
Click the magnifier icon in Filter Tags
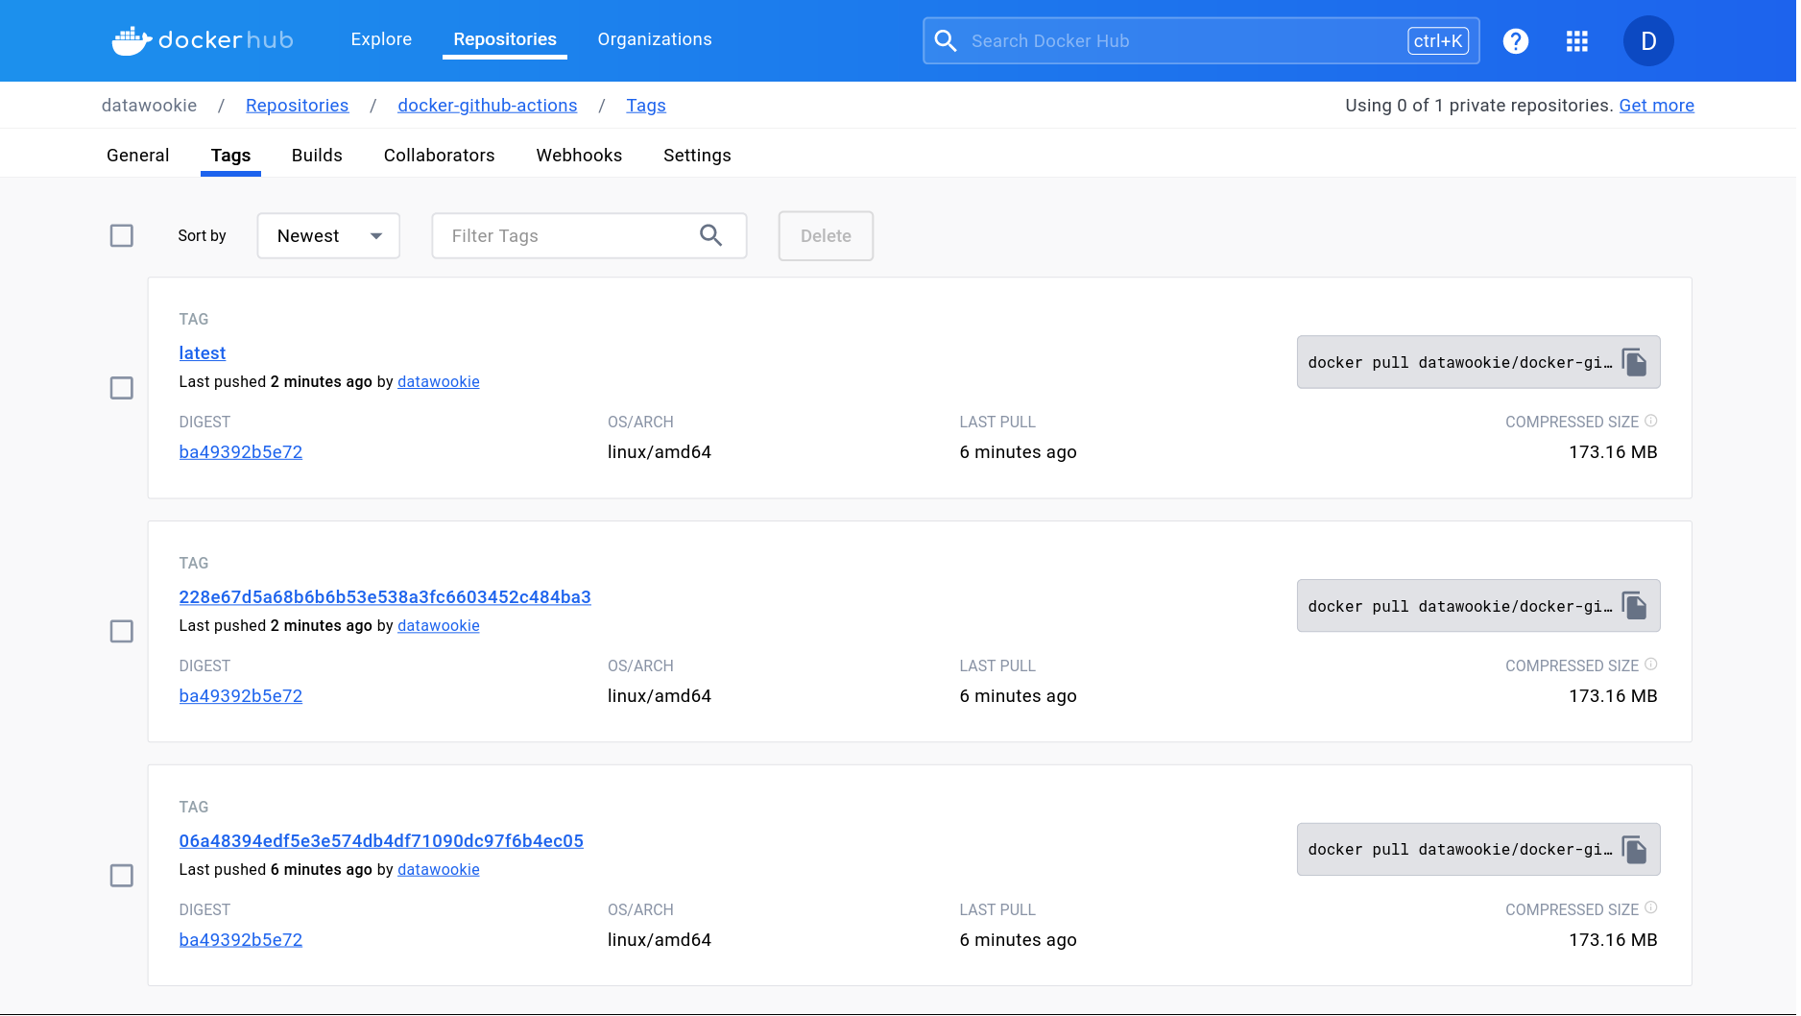point(711,235)
